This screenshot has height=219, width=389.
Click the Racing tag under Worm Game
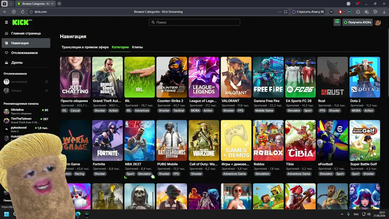click(80, 174)
